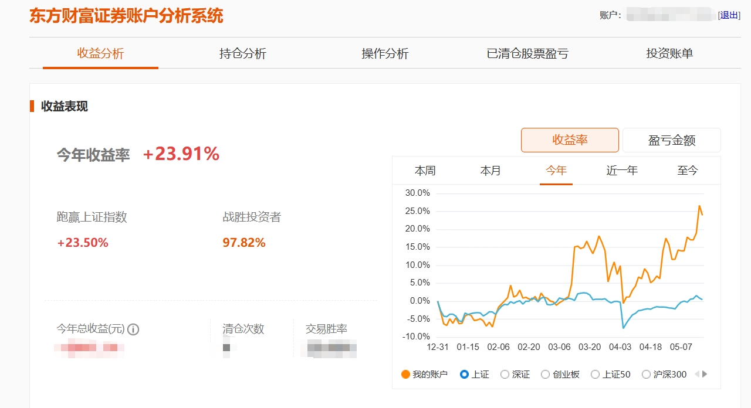Click the 04-03 date on x-axis
The width and height of the screenshot is (751, 408).
click(x=620, y=347)
